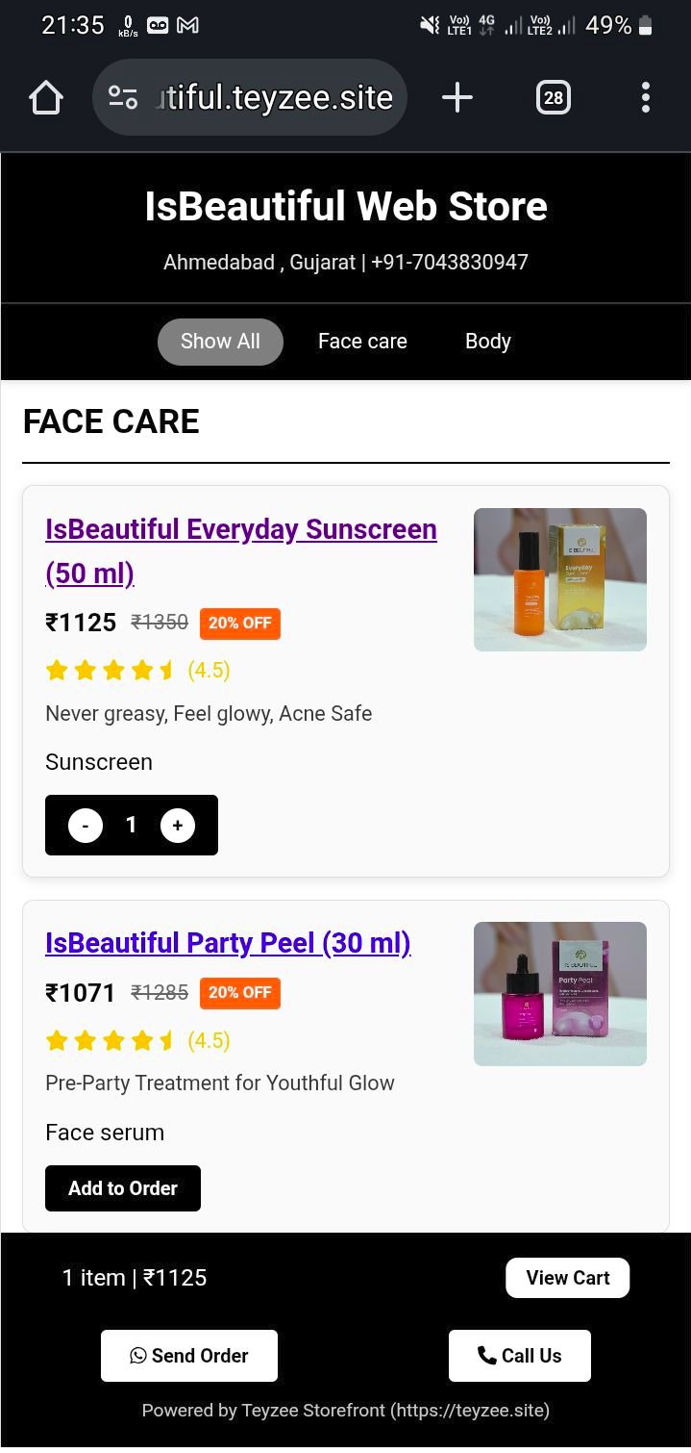Viewport: 691px width, 1453px height.
Task: Open the browser three-dot menu
Action: 645,97
